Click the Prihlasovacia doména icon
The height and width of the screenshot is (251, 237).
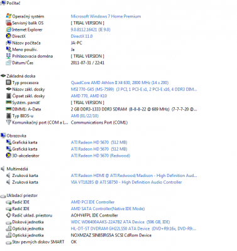(8, 56)
